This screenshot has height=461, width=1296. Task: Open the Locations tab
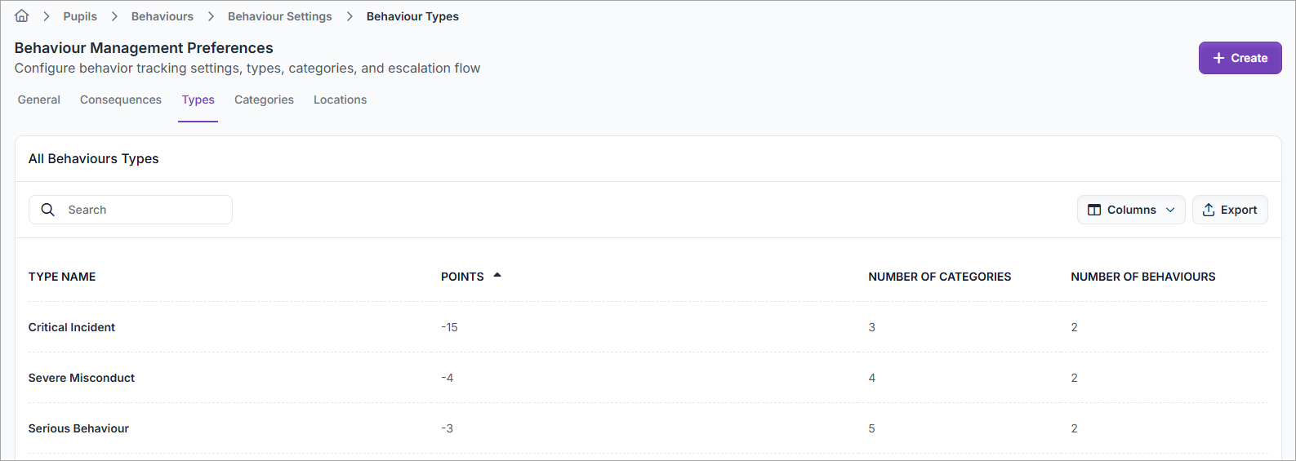pos(340,100)
